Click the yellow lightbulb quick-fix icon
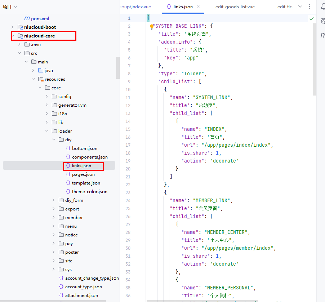Image resolution: width=325 pixels, height=302 pixels. pos(152,26)
